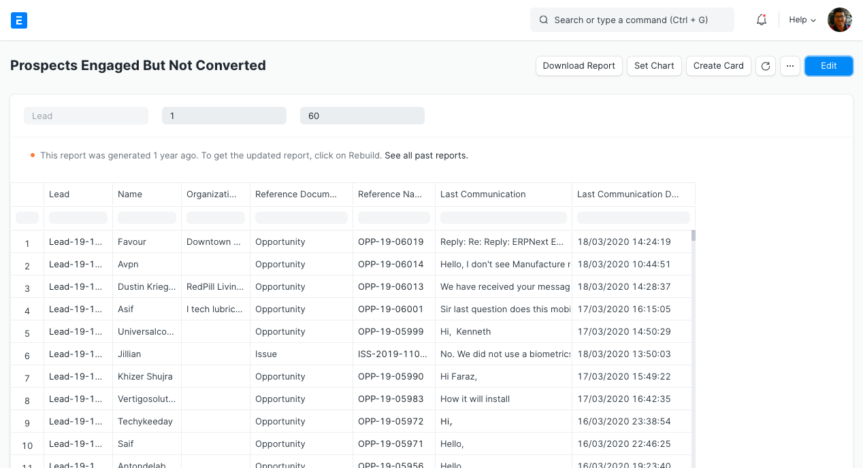Expand the Lead filter selector
This screenshot has height=468, width=863.
click(x=86, y=115)
